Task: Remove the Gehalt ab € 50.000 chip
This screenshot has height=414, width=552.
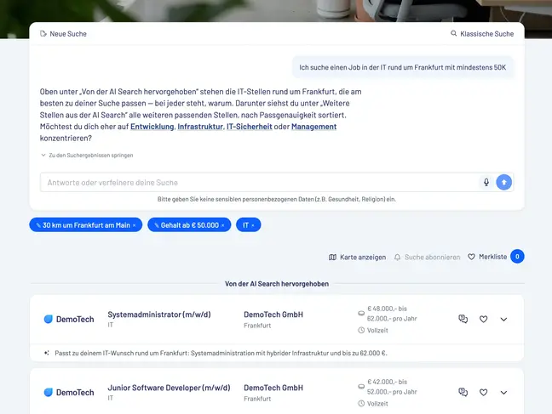Action: (x=222, y=225)
